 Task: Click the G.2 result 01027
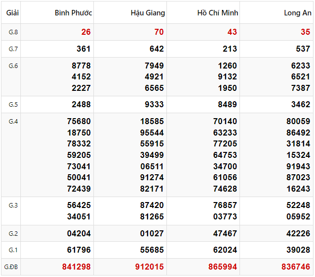click(x=152, y=234)
